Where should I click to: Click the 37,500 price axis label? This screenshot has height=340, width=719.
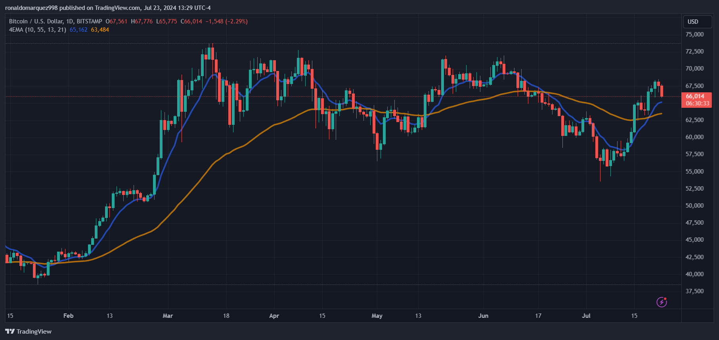pyautogui.click(x=695, y=291)
